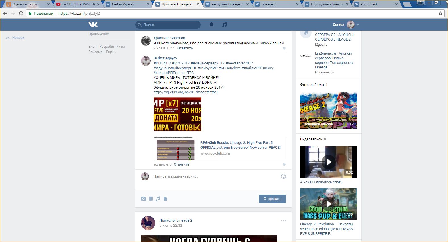Open the red МИР x7 banner image
The height and width of the screenshot is (242, 448).
(x=177, y=114)
